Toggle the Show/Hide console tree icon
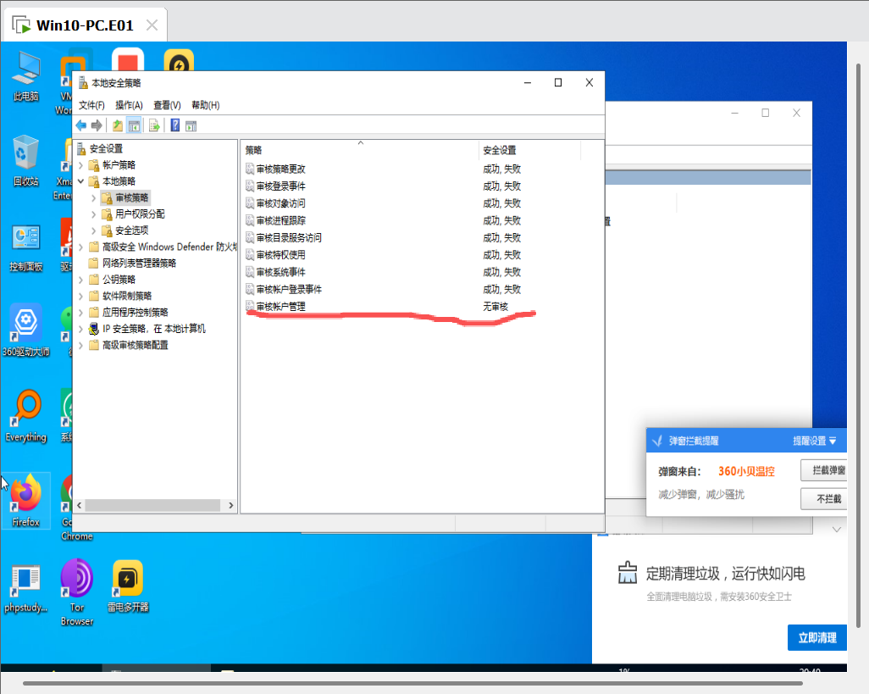The image size is (869, 694). pos(134,125)
